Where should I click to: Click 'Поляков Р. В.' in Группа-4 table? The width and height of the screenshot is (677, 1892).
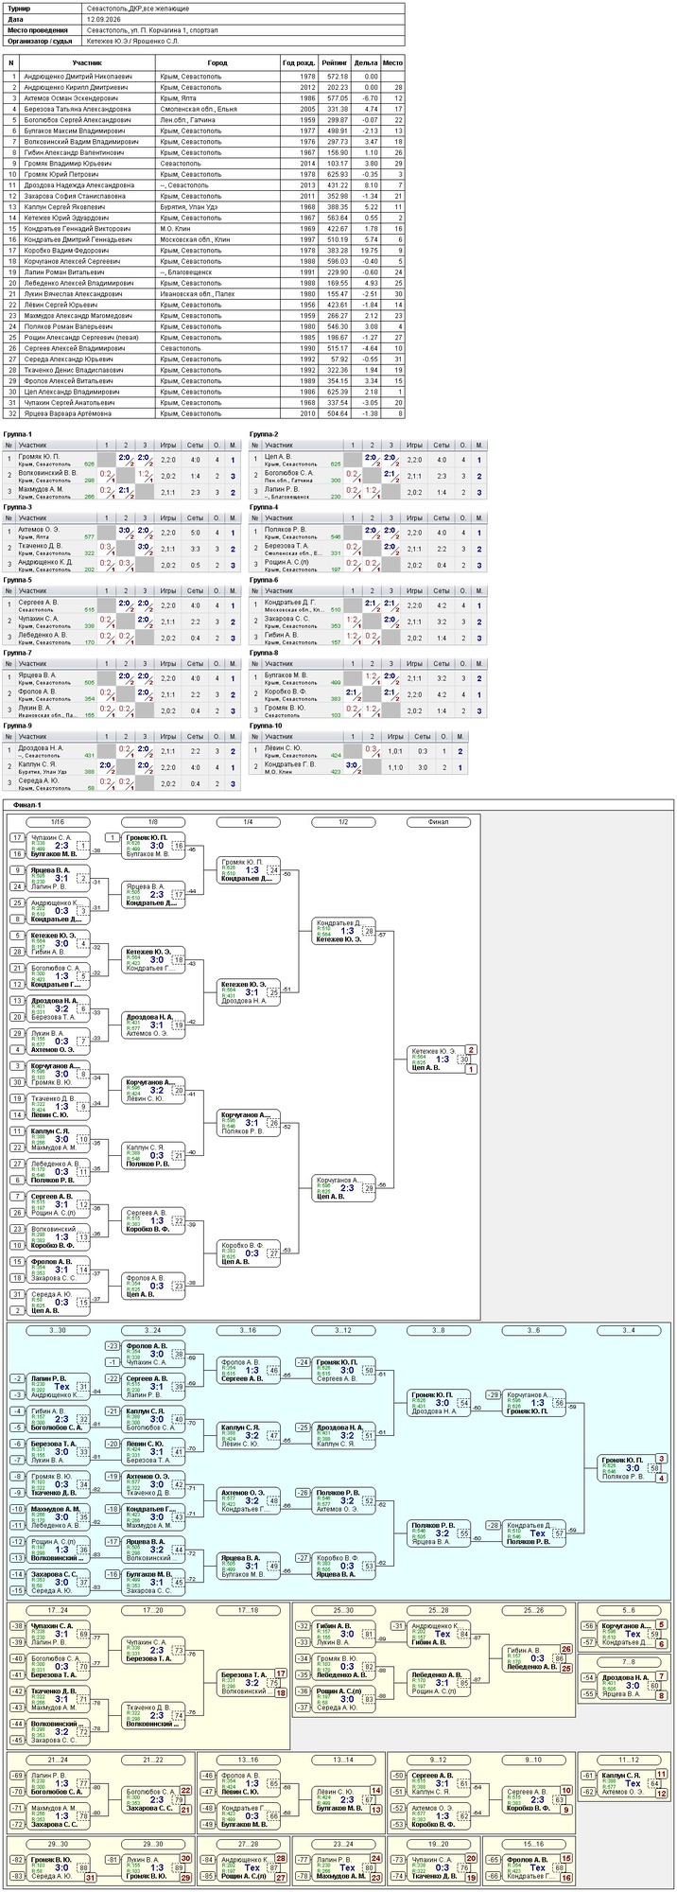click(286, 530)
